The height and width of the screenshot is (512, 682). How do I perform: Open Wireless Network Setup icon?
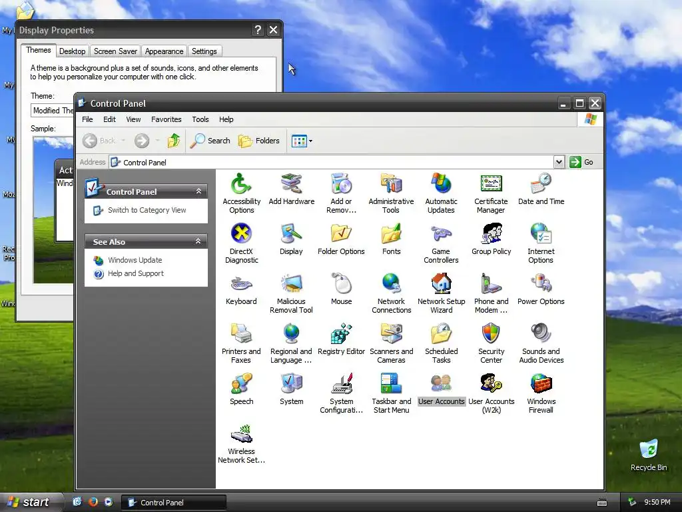pos(241,434)
